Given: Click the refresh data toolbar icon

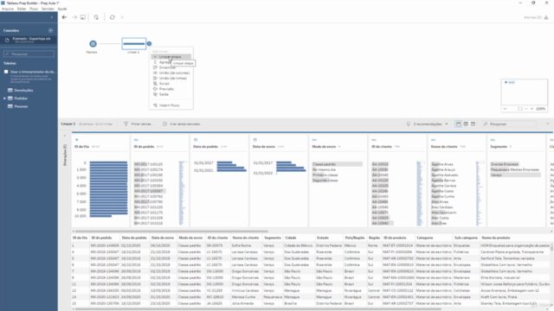Looking at the screenshot, I should pyautogui.click(x=112, y=17).
